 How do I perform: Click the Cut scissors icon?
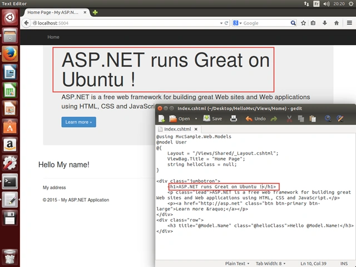tap(289, 118)
